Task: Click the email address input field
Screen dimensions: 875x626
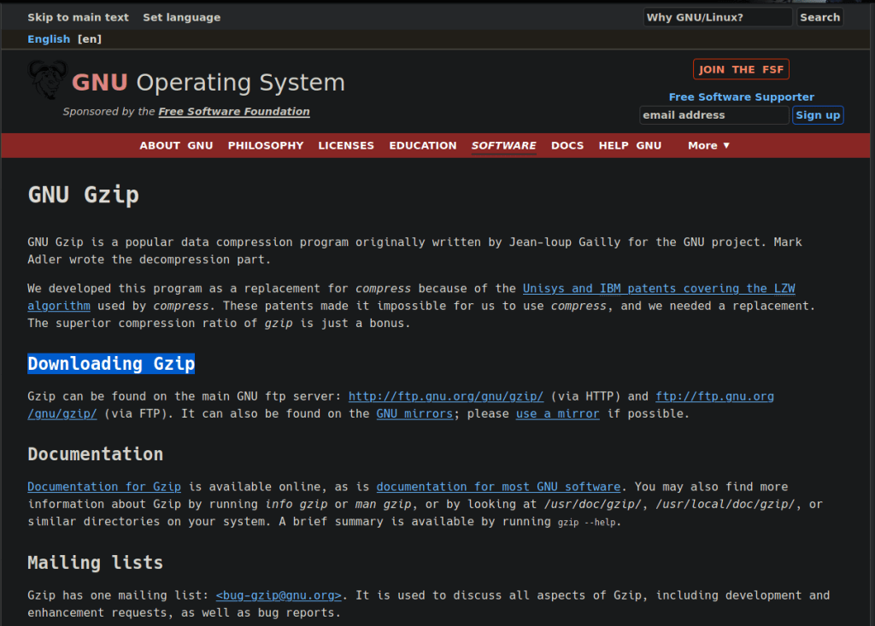Action: coord(713,115)
